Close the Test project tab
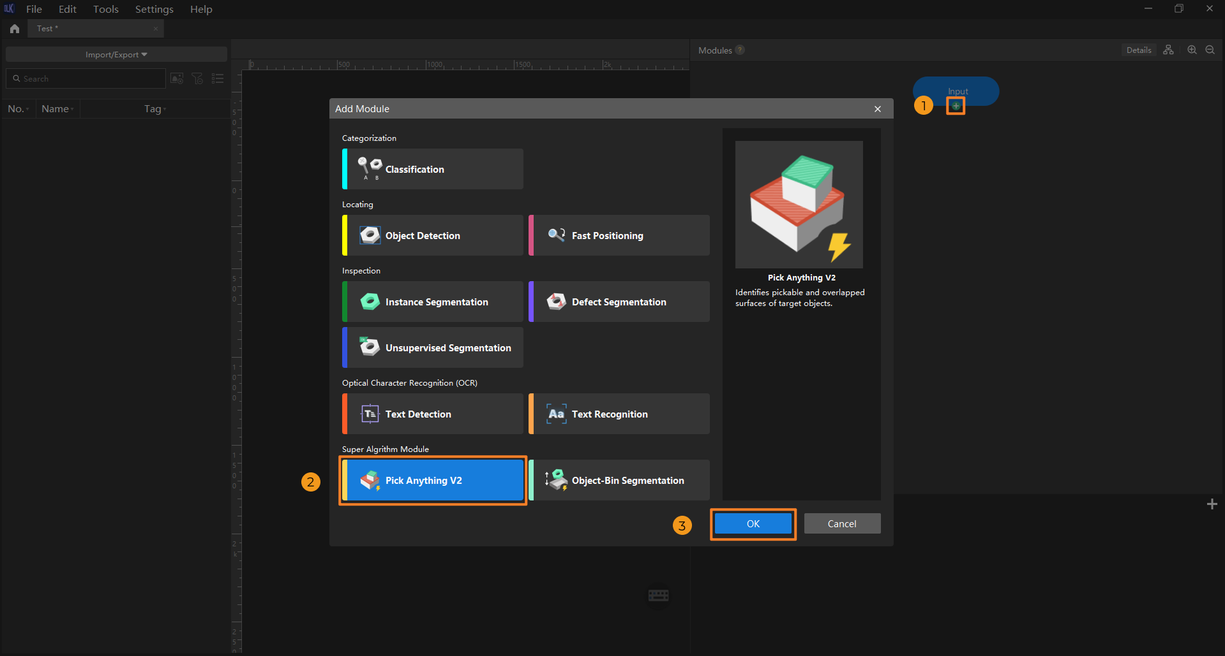This screenshot has width=1225, height=656. [x=156, y=29]
